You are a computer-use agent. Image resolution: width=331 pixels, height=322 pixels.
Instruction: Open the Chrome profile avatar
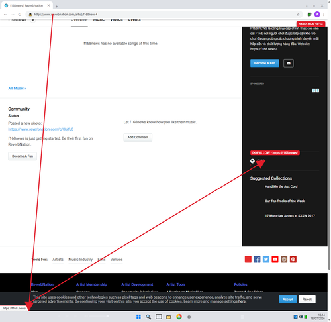click(x=317, y=15)
